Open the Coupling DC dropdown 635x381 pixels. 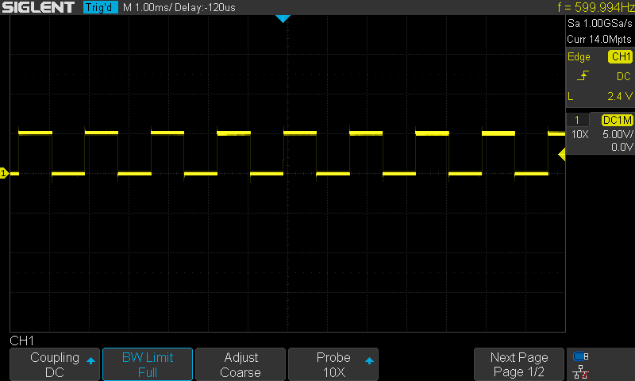coord(55,364)
